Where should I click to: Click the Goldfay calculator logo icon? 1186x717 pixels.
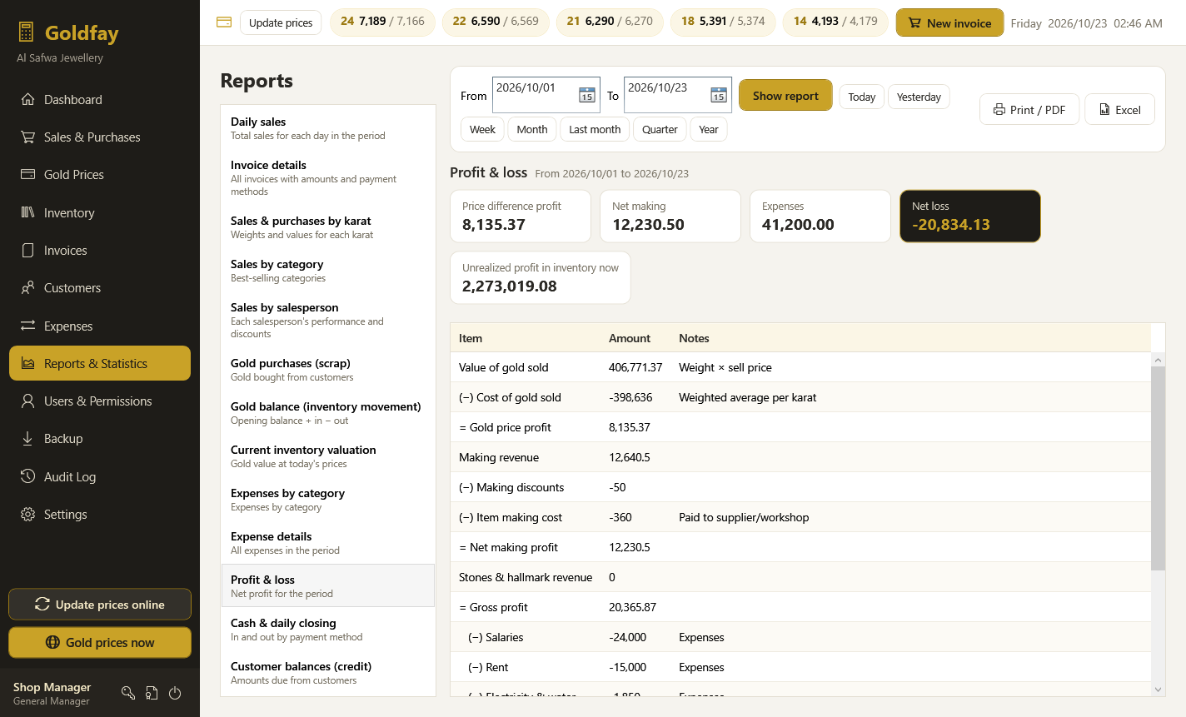tap(26, 32)
